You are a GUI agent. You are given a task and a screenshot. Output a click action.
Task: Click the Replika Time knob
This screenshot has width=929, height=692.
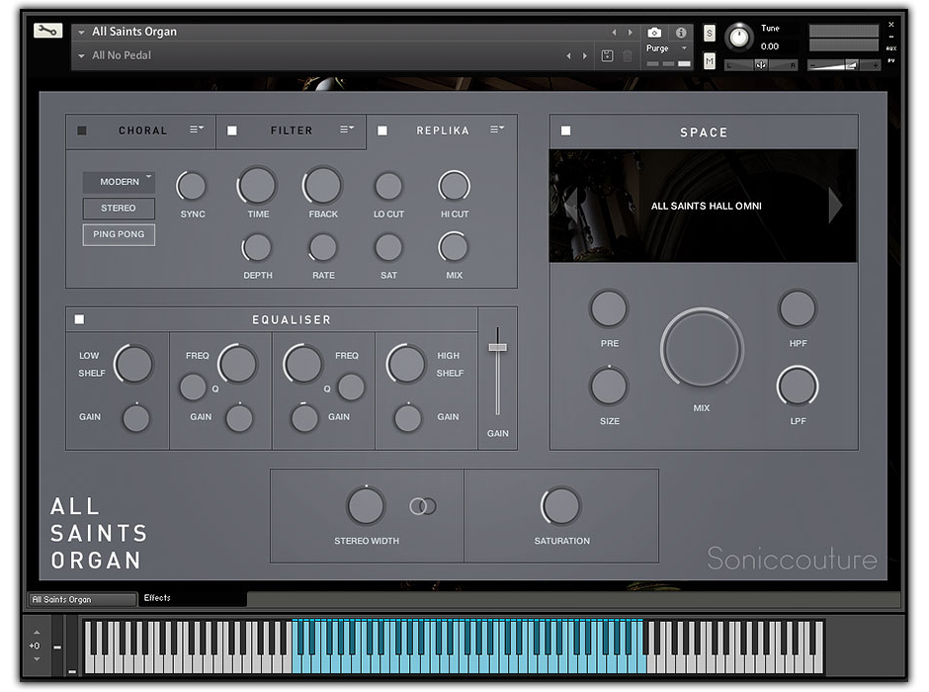tap(258, 186)
